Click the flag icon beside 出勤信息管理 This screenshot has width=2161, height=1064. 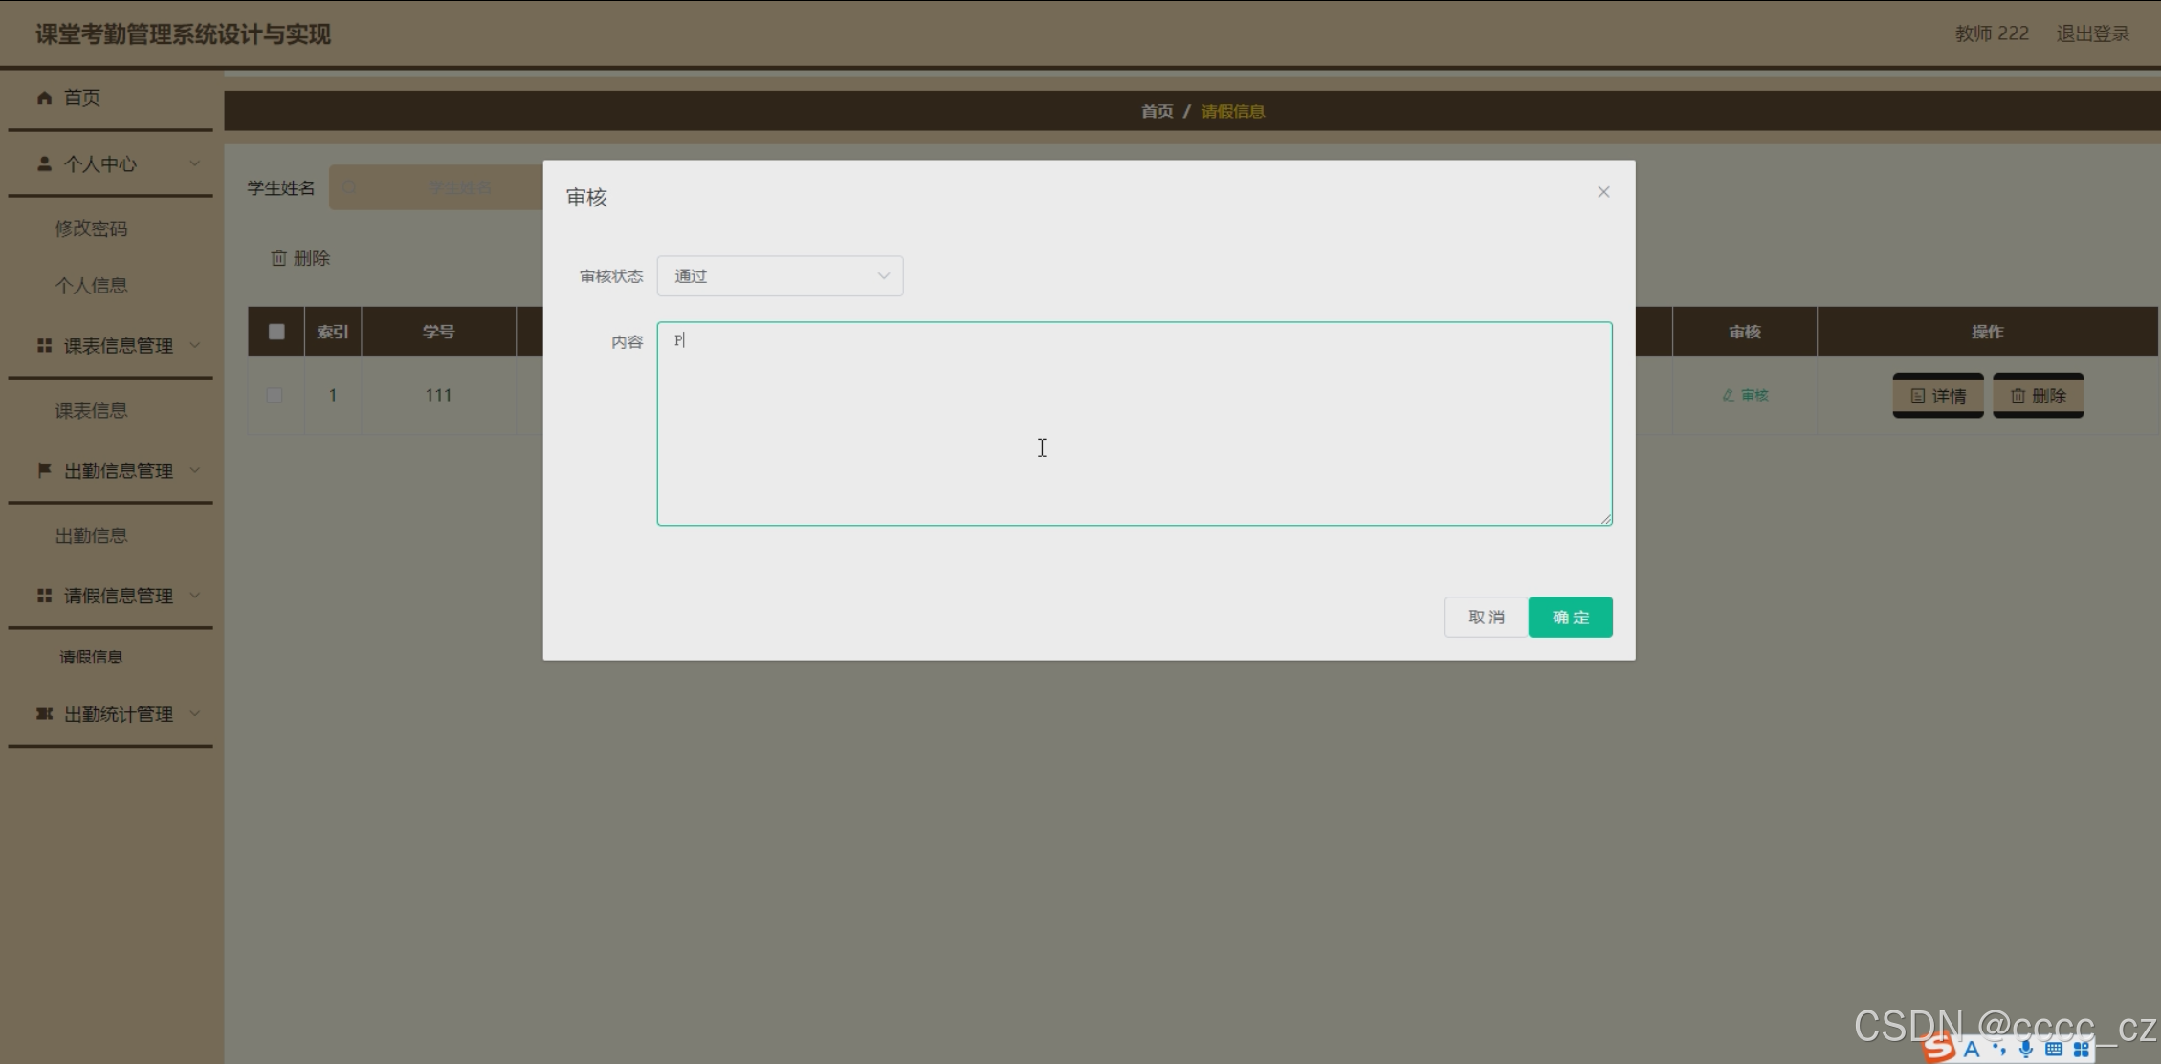point(44,469)
